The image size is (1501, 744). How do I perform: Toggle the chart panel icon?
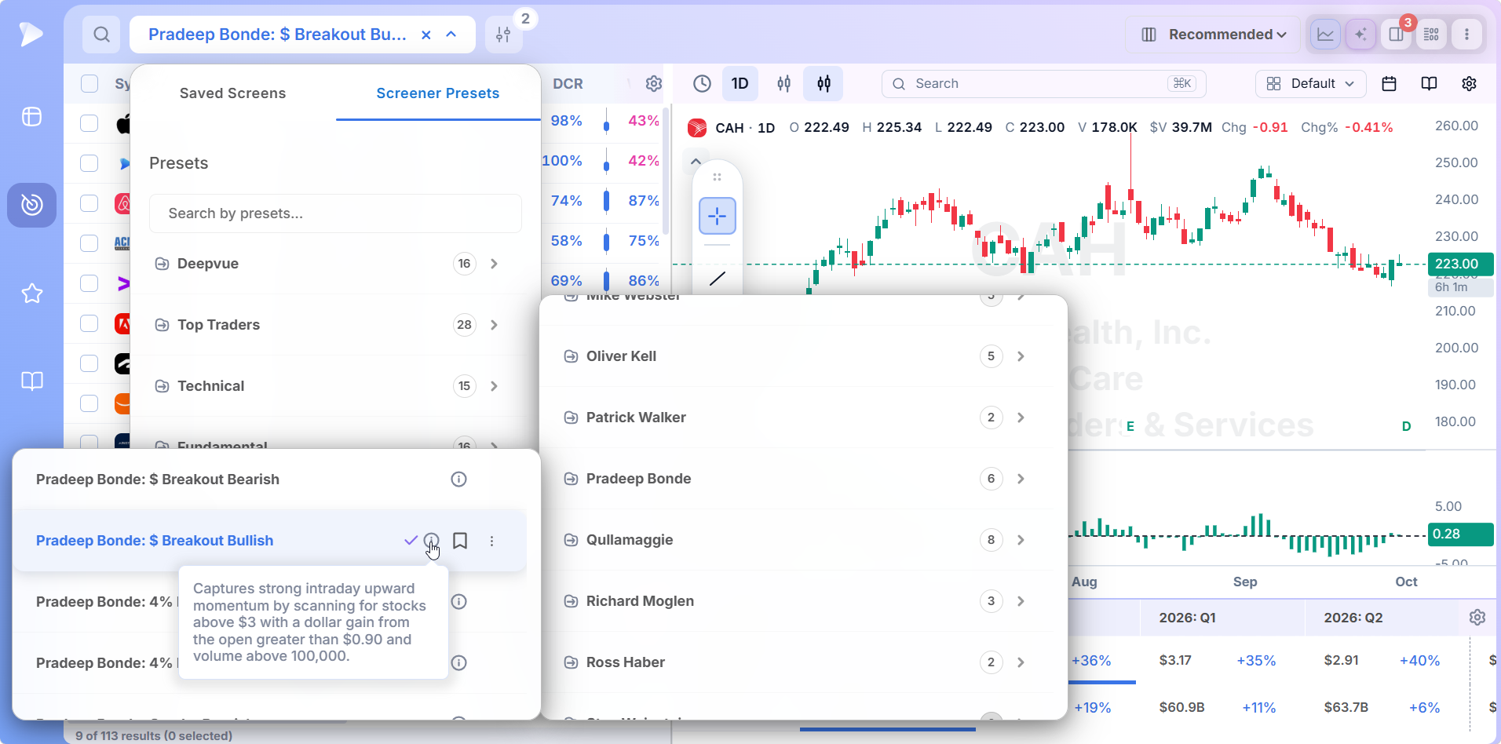(1325, 35)
